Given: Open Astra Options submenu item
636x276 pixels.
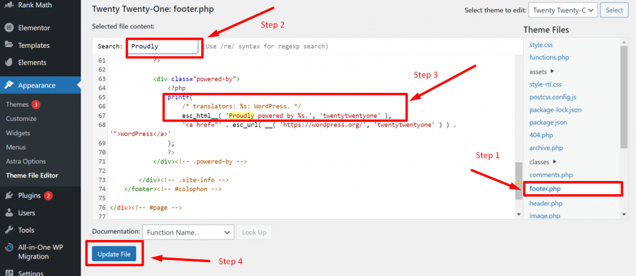Looking at the screenshot, I should [26, 161].
